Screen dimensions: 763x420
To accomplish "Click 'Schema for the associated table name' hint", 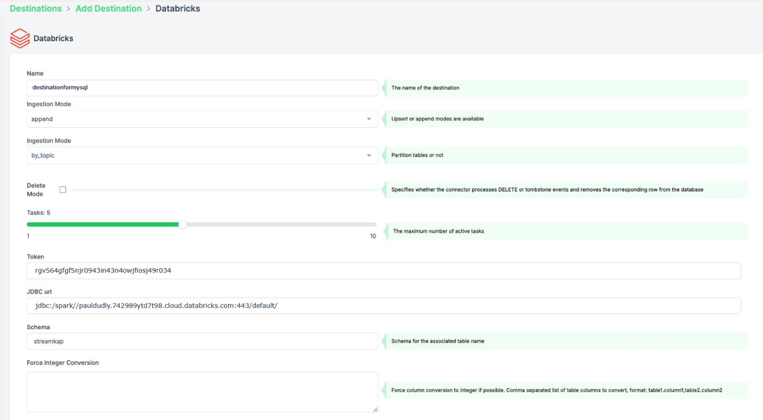I will click(x=438, y=341).
